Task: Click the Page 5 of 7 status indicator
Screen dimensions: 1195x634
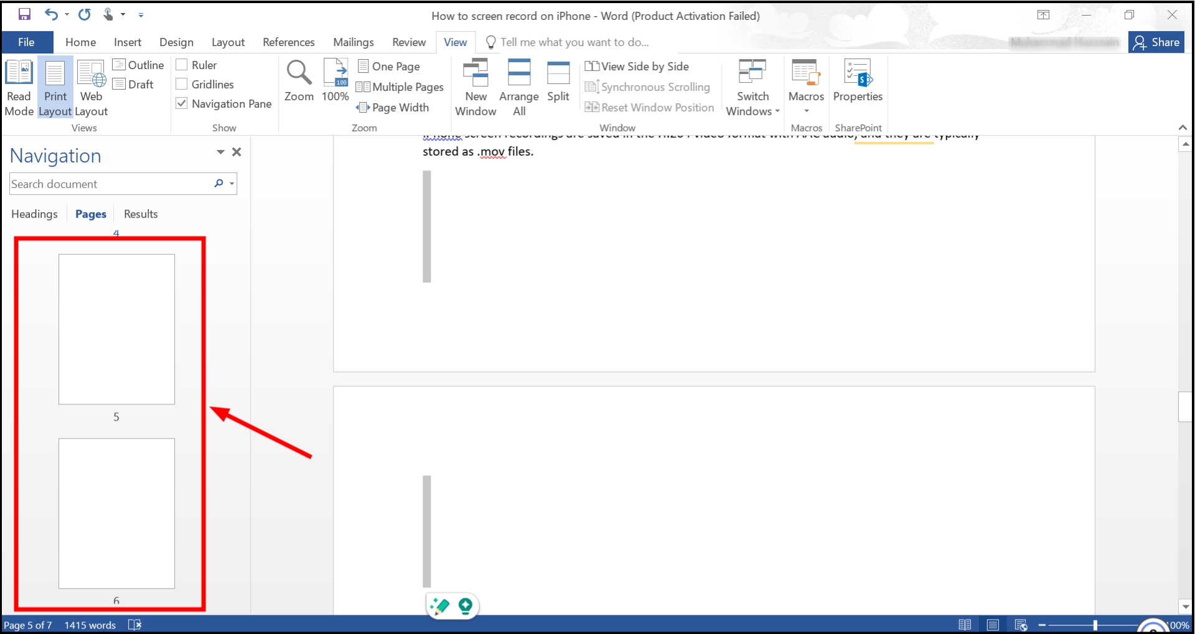Action: pos(28,625)
